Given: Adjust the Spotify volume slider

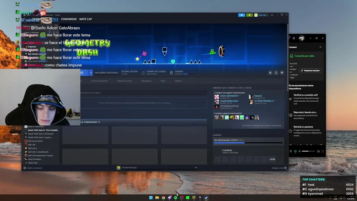Looking at the screenshot, I should (308, 151).
